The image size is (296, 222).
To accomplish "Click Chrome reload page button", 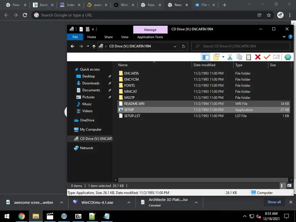I will pos(25,15).
